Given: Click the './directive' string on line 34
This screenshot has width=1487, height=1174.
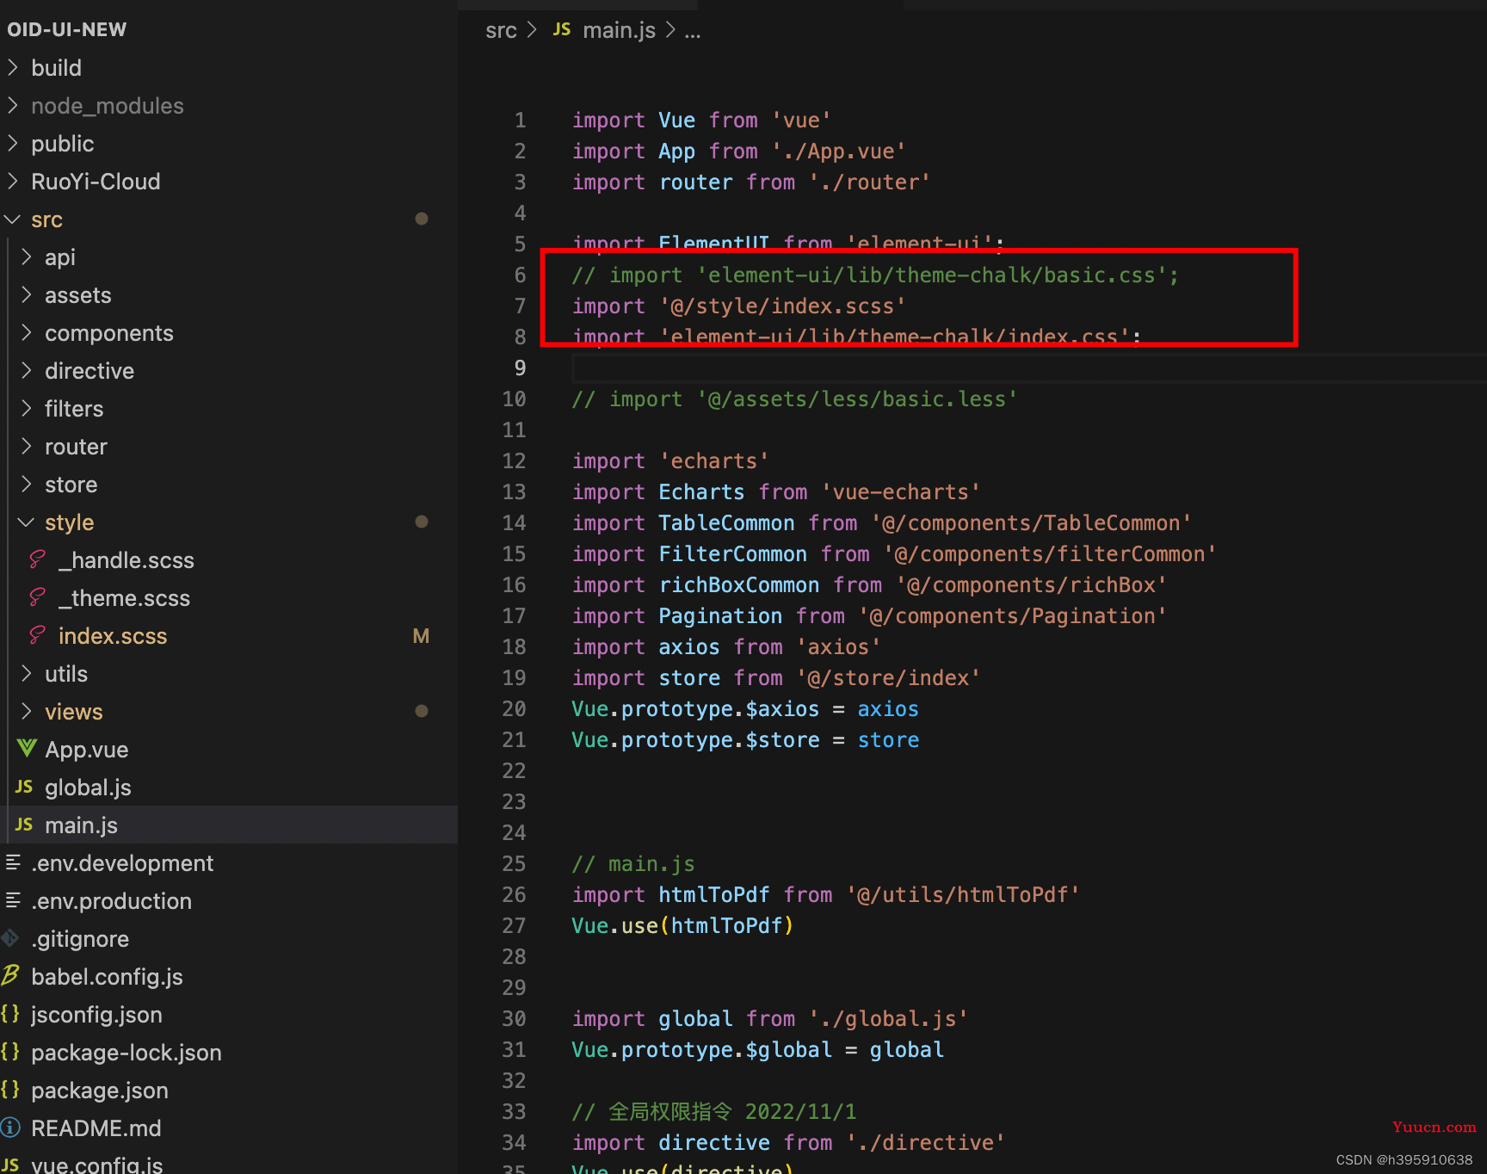Looking at the screenshot, I should (x=925, y=1142).
